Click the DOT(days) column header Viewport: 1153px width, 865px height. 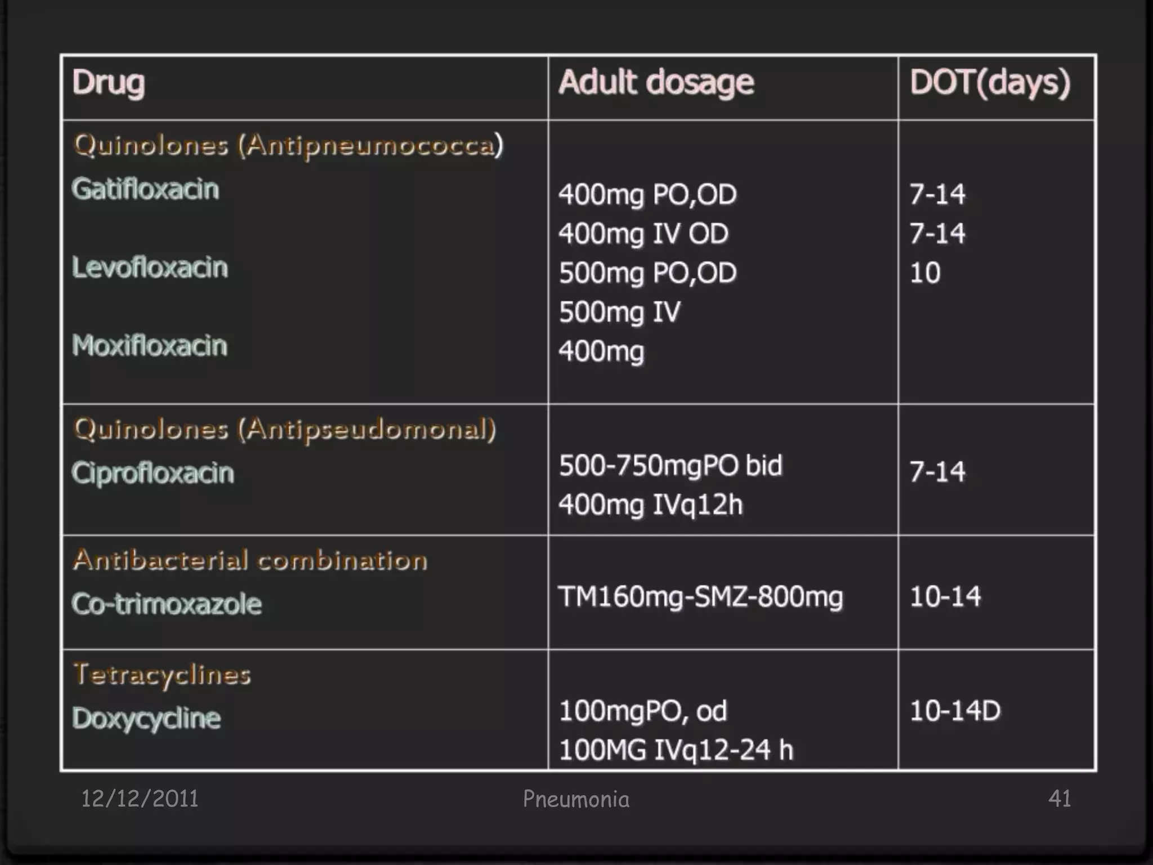coord(990,83)
